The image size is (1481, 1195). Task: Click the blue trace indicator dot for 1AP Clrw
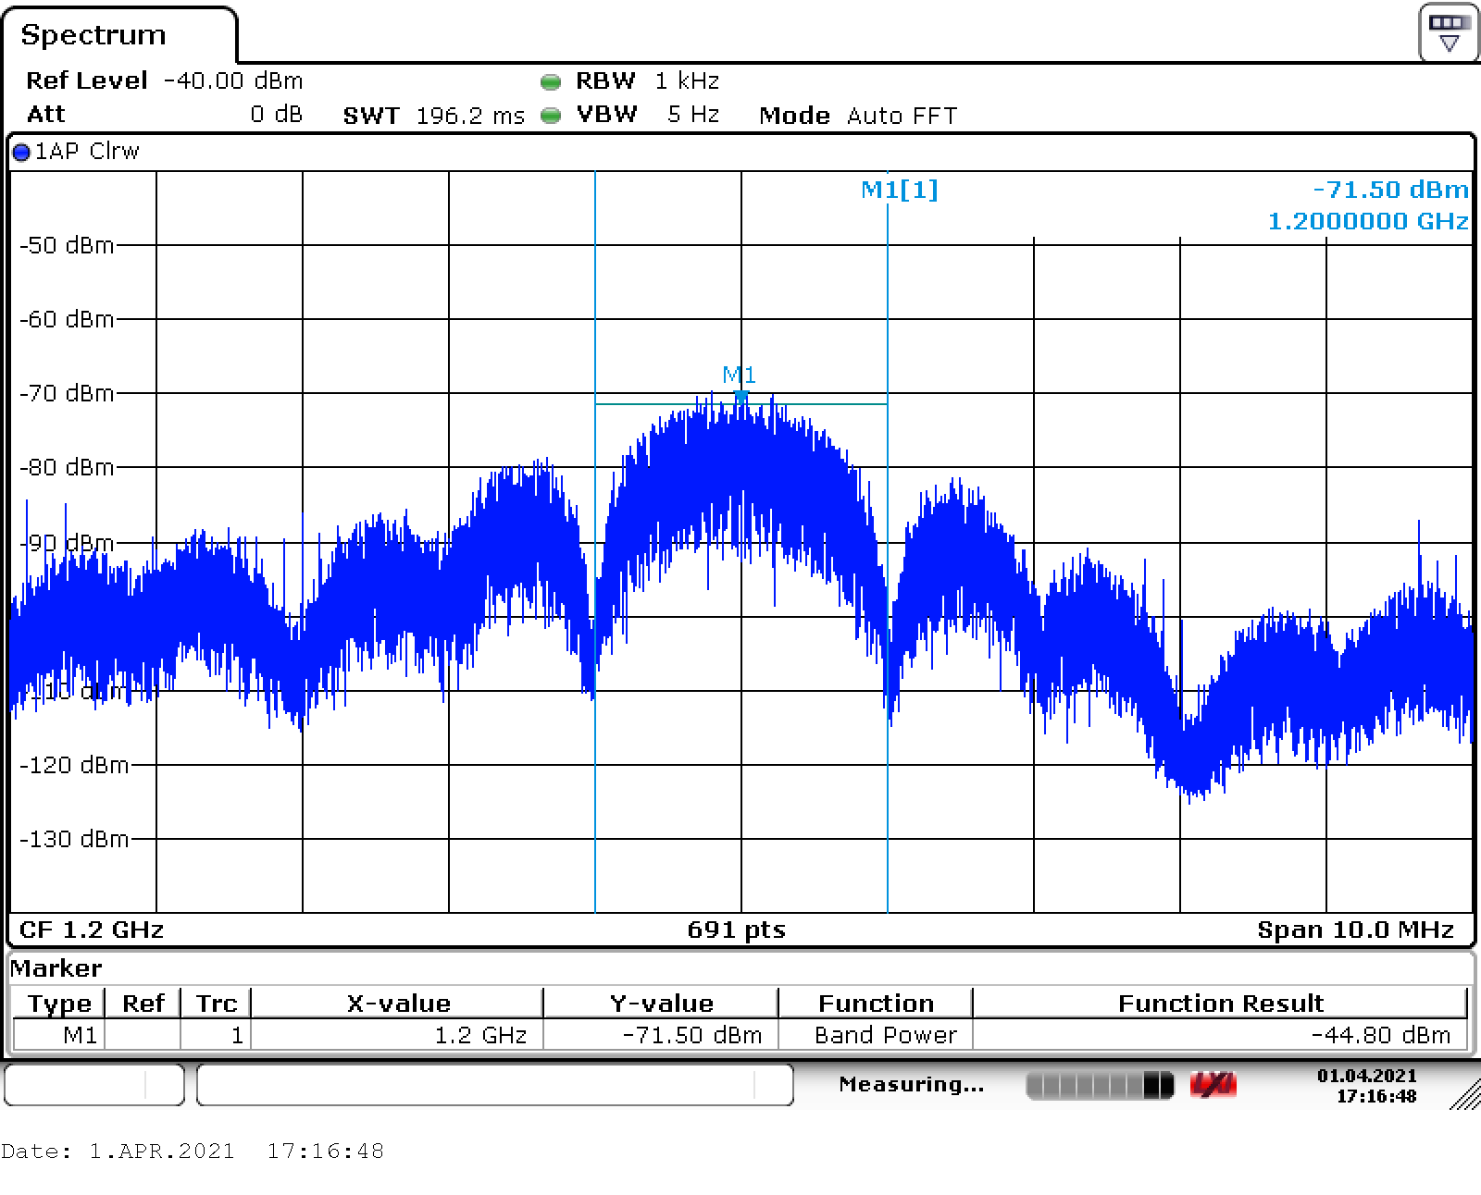(21, 152)
